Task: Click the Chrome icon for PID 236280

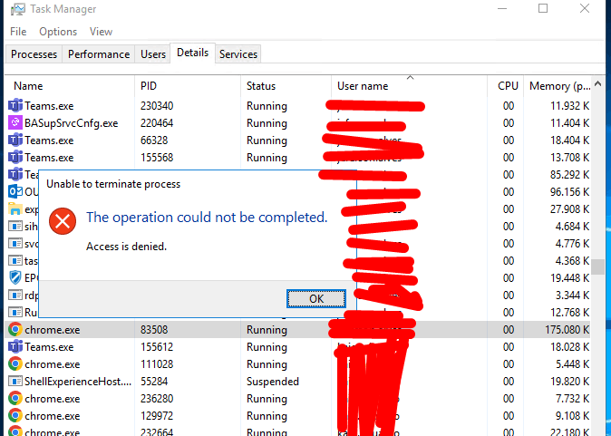Action: click(x=15, y=398)
